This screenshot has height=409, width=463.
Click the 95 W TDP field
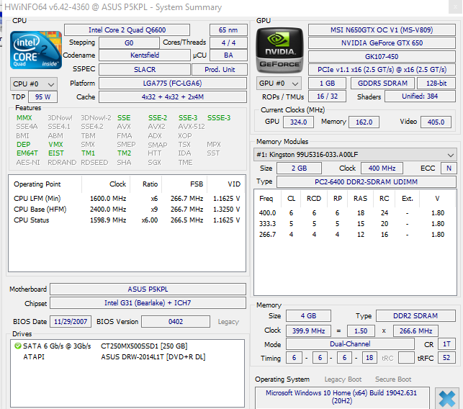(42, 97)
